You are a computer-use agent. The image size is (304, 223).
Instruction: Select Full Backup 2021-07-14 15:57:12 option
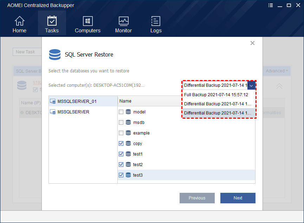pos(219,94)
